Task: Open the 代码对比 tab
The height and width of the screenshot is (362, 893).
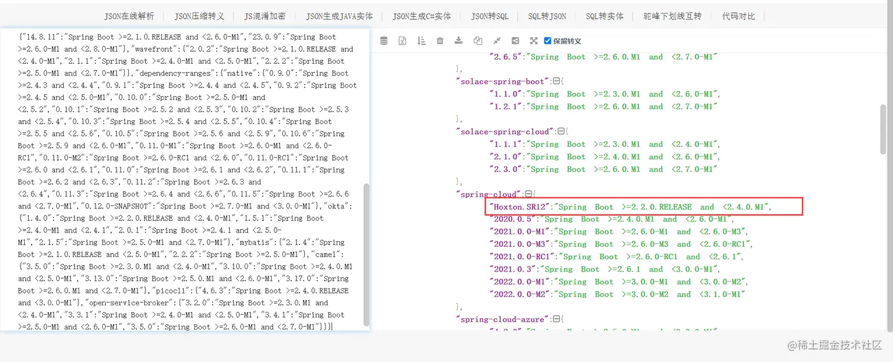Action: click(x=738, y=16)
